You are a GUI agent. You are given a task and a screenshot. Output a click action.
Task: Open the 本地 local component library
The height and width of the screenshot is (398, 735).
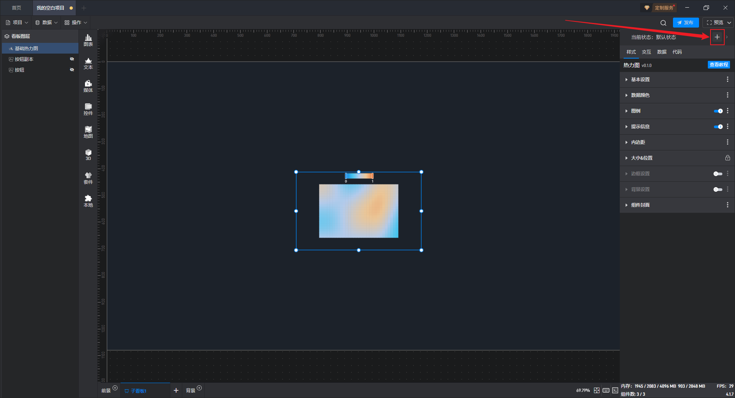tap(88, 201)
